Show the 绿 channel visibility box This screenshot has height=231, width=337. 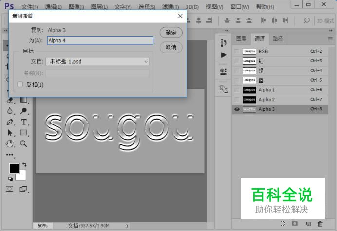tap(237, 71)
